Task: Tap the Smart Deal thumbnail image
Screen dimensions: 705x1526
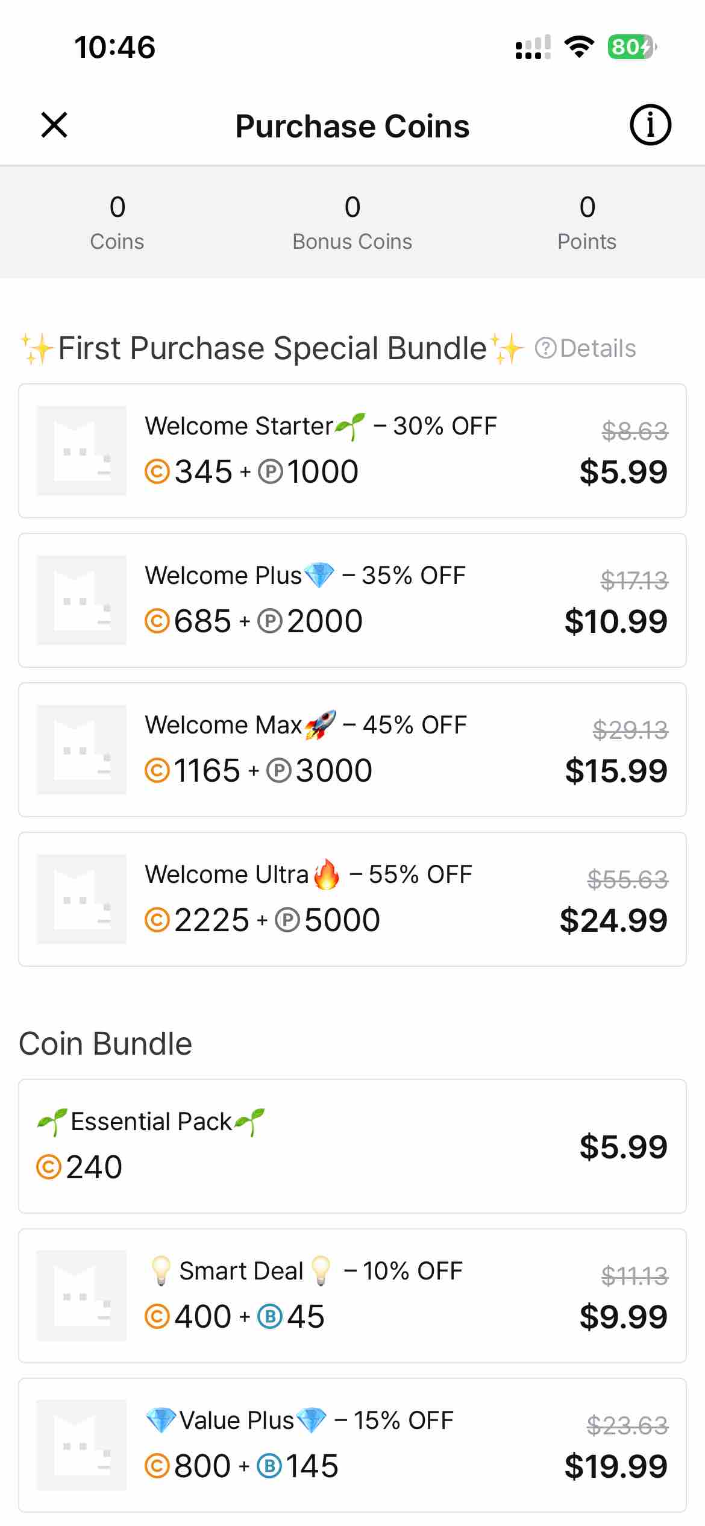Action: click(x=81, y=1295)
